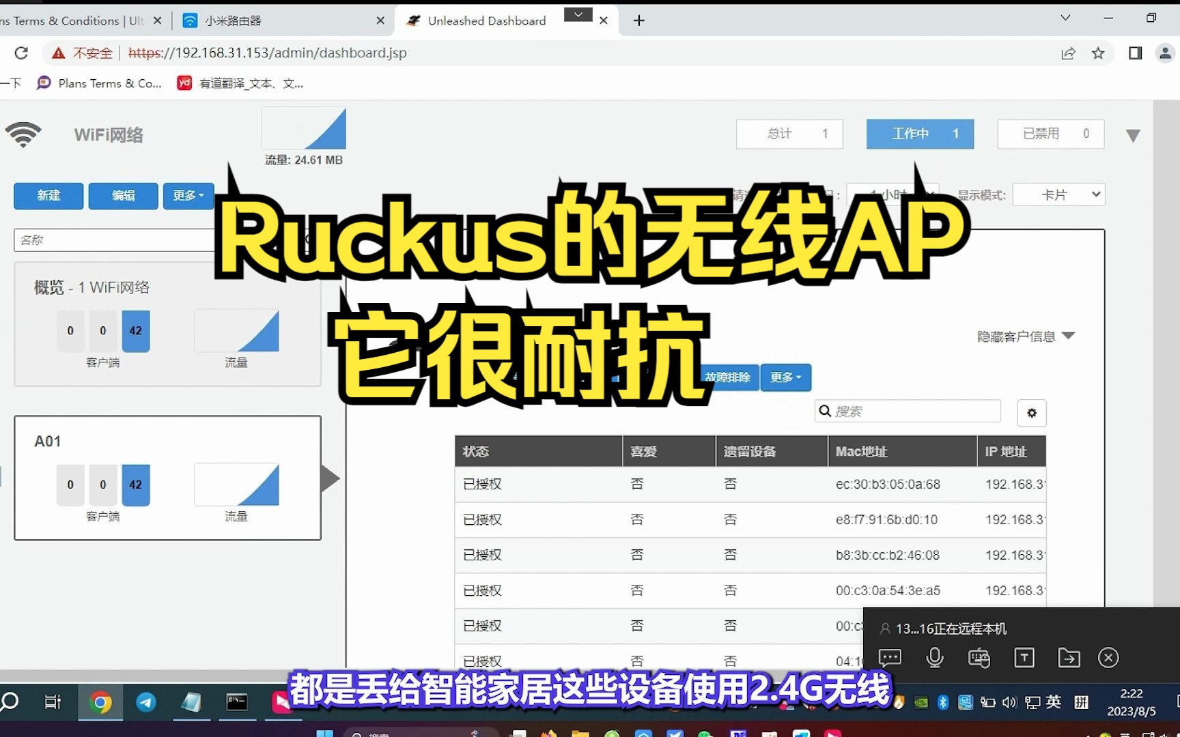Open table settings gear icon
Image resolution: width=1180 pixels, height=737 pixels.
click(1031, 412)
